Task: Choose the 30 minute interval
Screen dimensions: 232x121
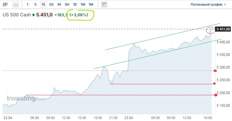Action: point(51,4)
